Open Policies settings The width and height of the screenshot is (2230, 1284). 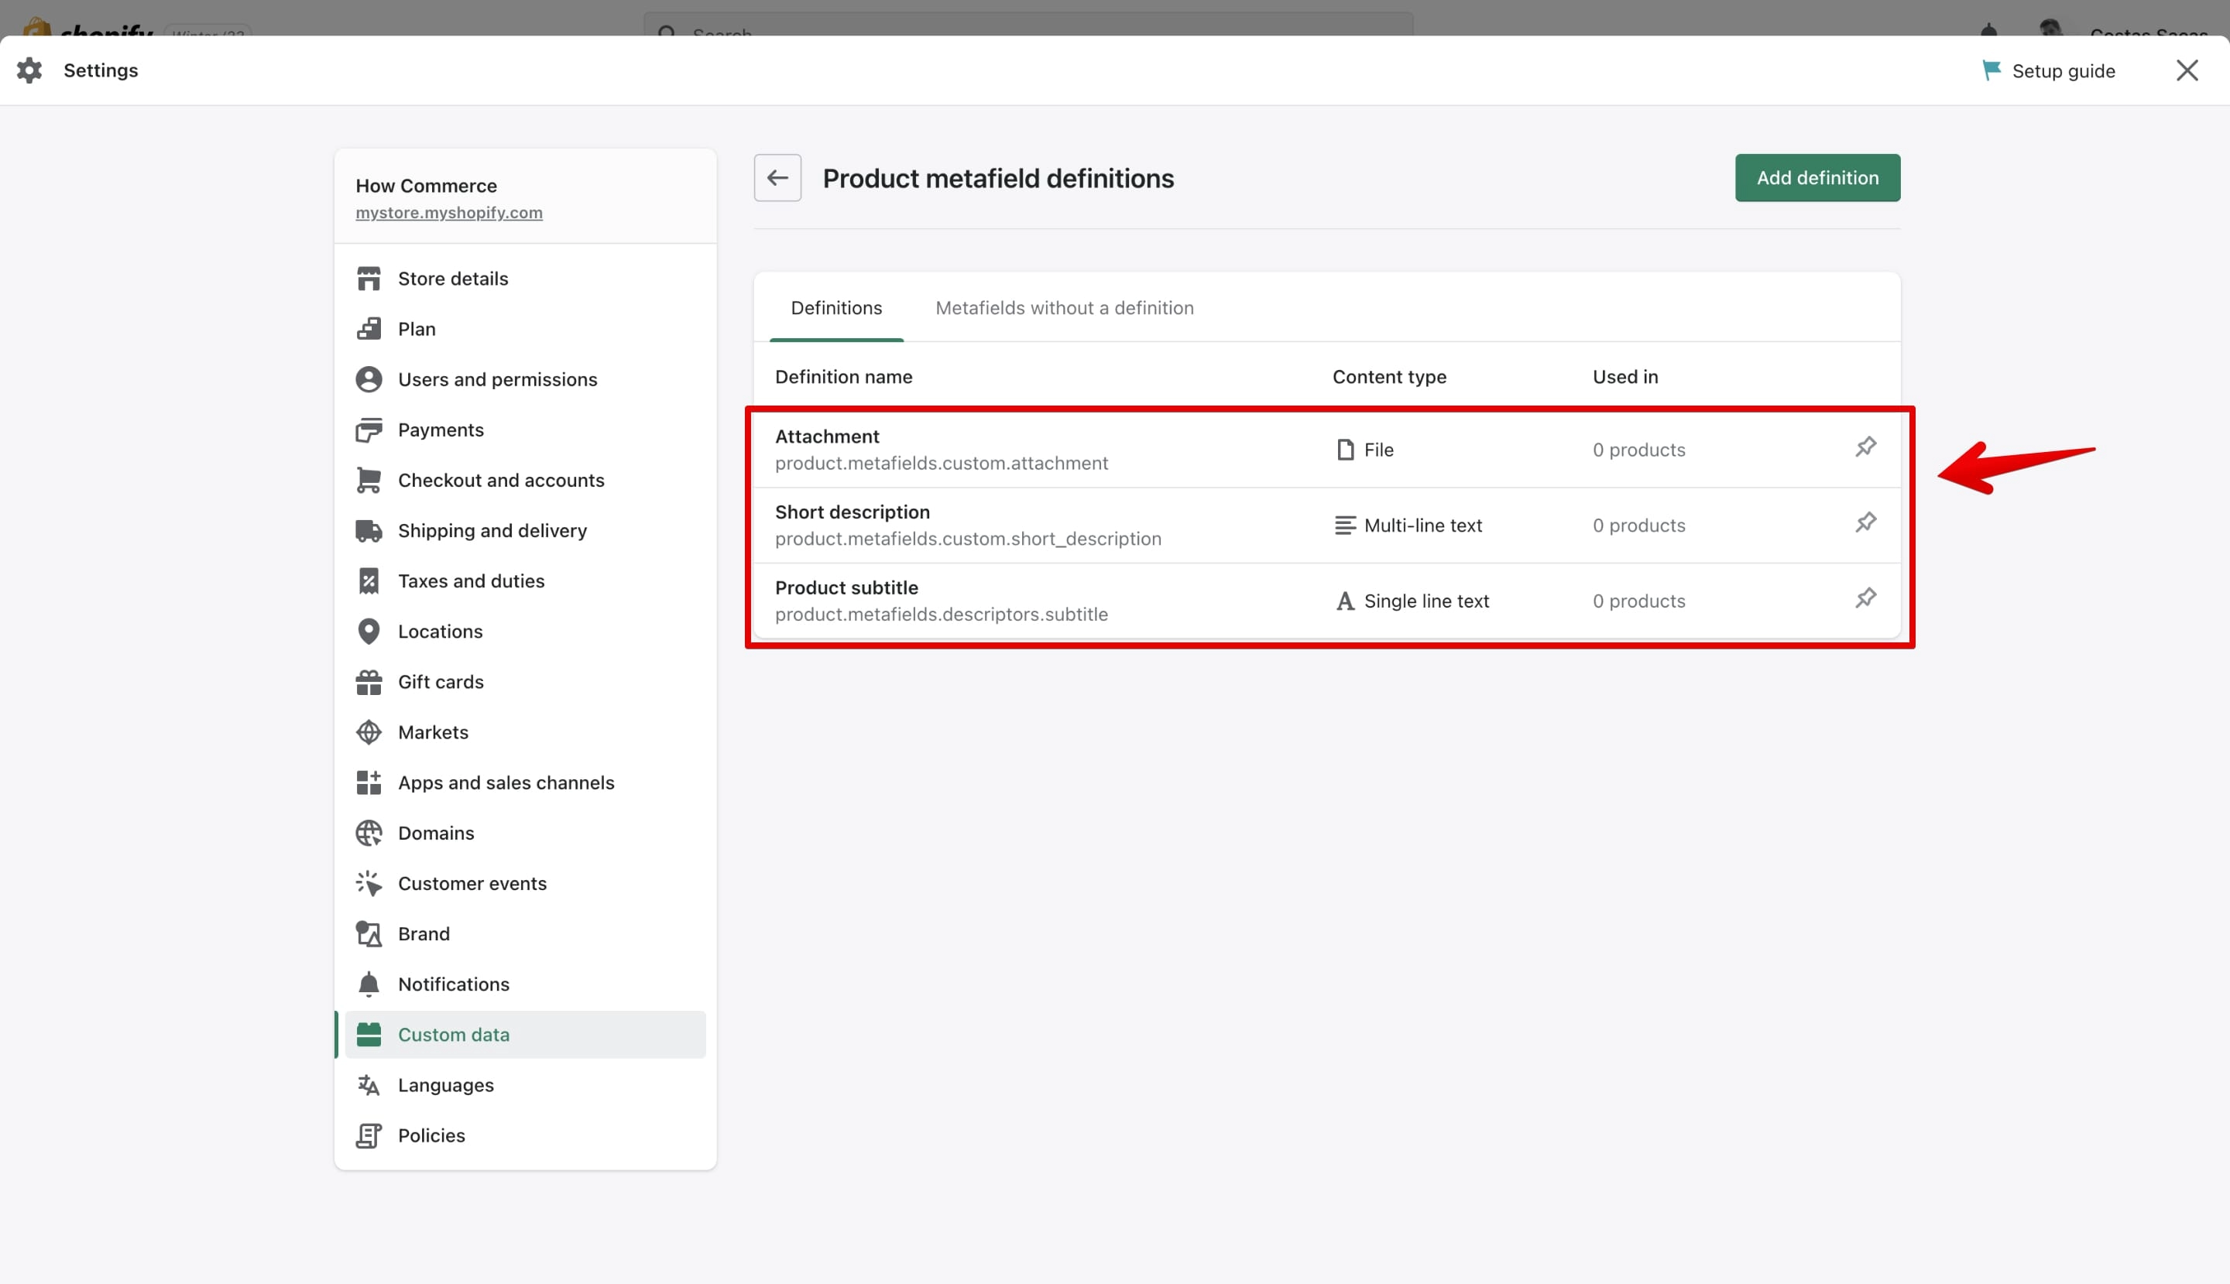[x=525, y=1135]
